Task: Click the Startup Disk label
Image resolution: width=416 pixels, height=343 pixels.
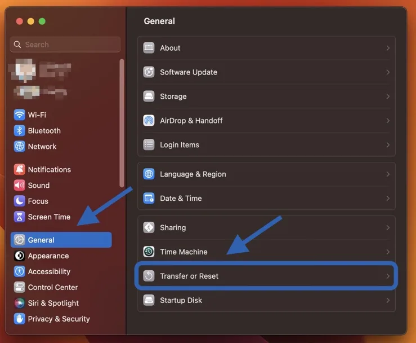Action: (181, 301)
